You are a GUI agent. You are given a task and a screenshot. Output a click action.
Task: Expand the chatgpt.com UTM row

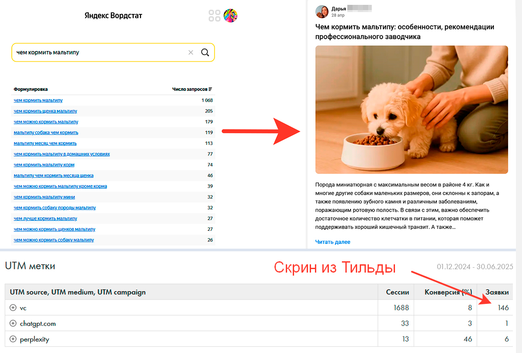13,323
